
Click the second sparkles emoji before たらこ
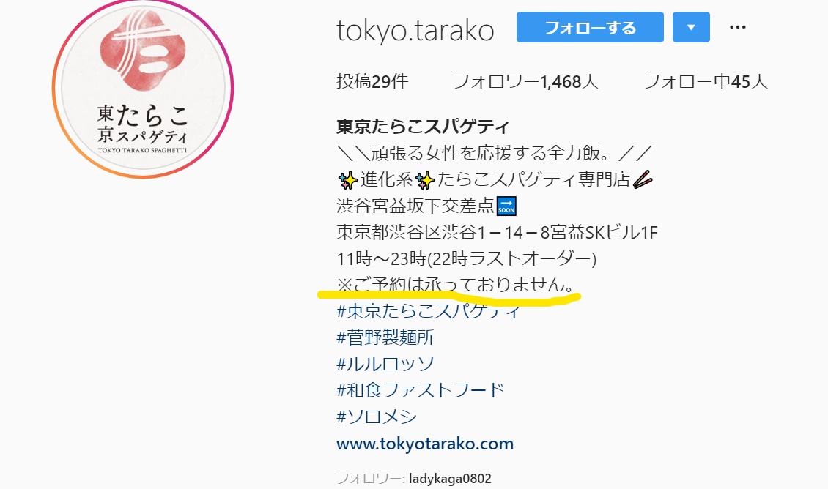coord(424,180)
